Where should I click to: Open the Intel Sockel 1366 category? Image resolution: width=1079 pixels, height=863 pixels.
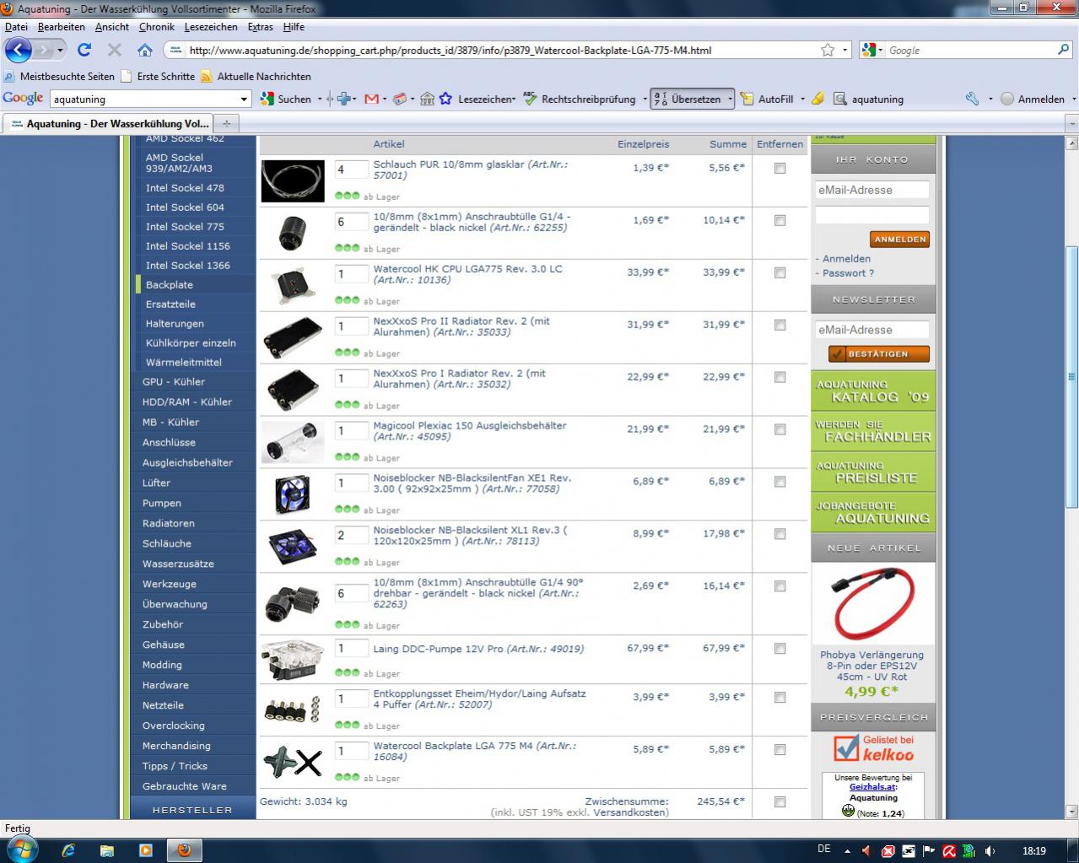click(x=187, y=265)
